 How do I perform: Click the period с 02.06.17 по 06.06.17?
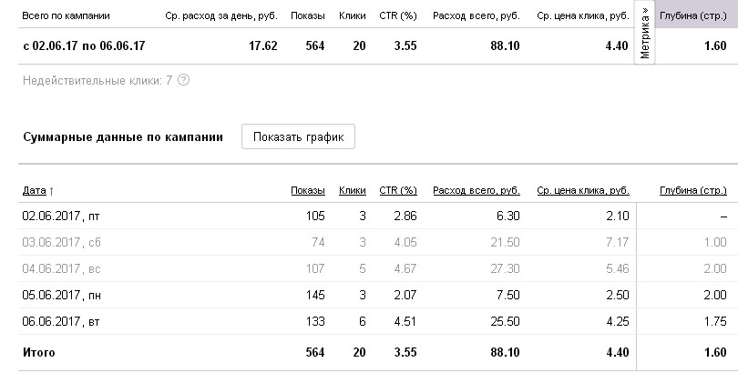click(x=84, y=46)
